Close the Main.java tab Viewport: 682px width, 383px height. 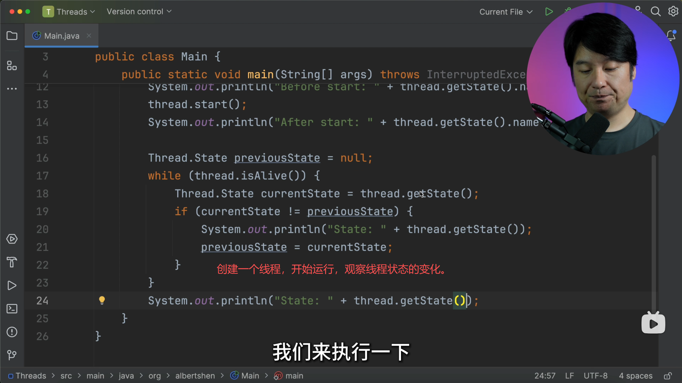(89, 36)
